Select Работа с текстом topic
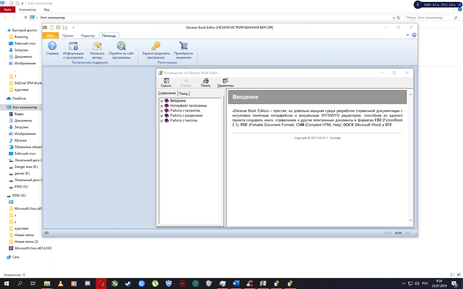The width and height of the screenshot is (463, 289). click(184, 121)
